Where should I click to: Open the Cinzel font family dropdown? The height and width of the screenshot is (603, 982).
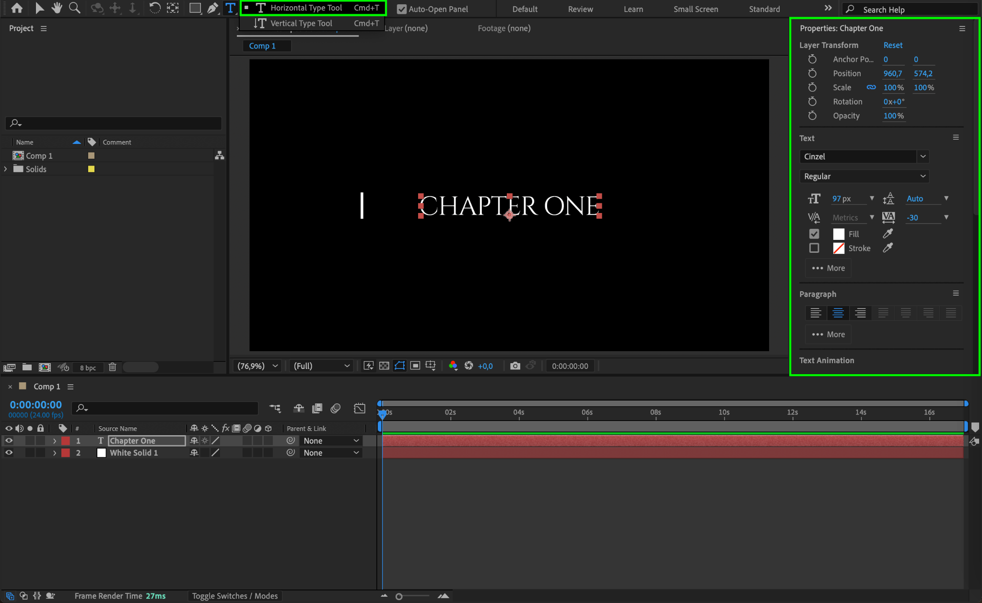[923, 156]
